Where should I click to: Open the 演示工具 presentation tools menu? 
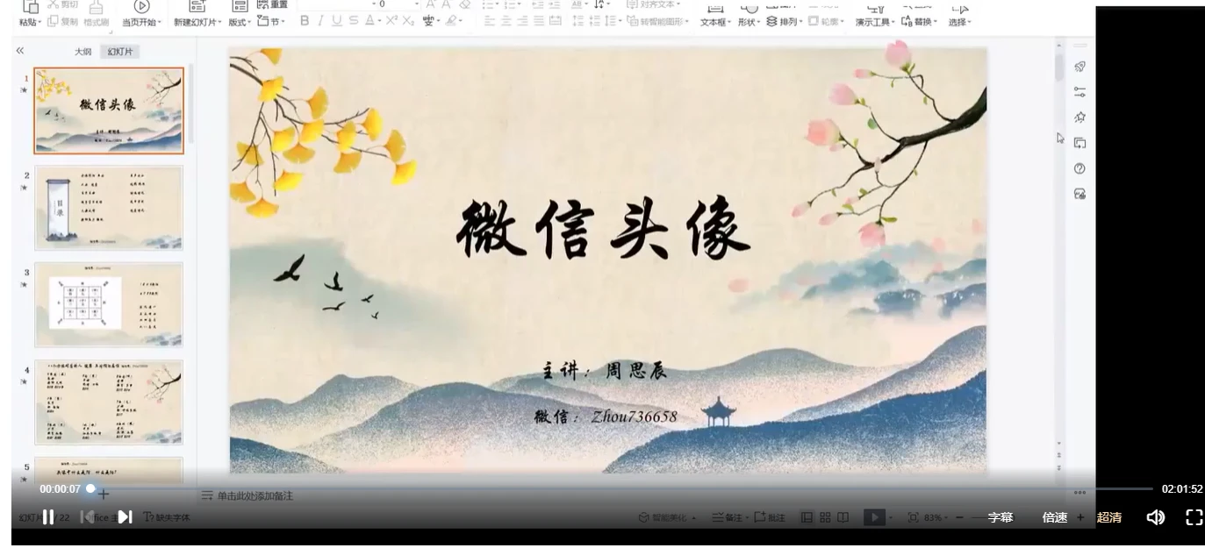click(875, 22)
